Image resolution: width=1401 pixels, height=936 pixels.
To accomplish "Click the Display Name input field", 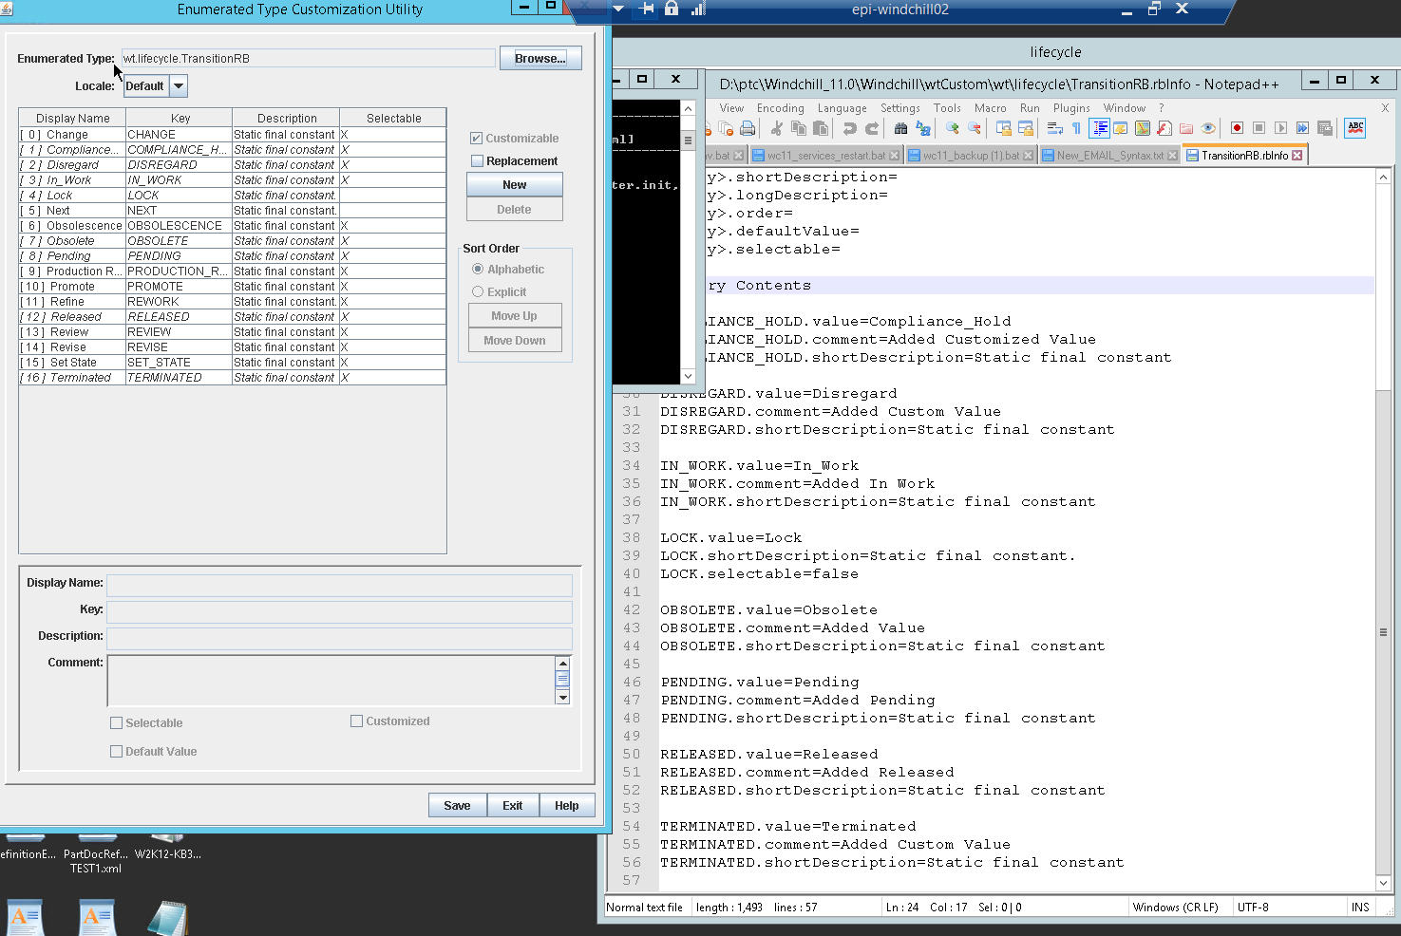I will 339,586.
